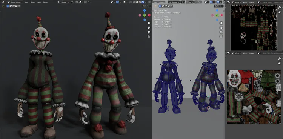Open Options dropdown in left viewport

coord(146,6)
